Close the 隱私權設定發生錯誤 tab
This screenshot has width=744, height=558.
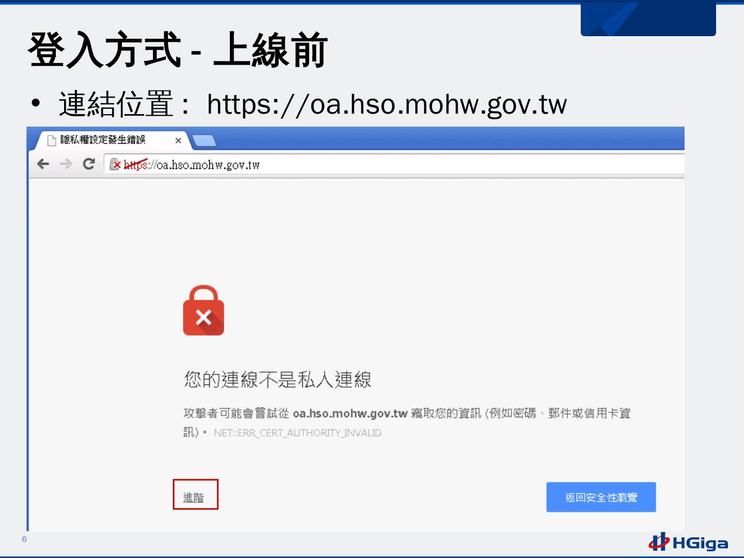coord(178,141)
